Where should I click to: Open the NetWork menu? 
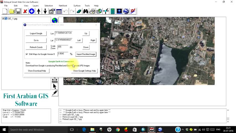63,6
